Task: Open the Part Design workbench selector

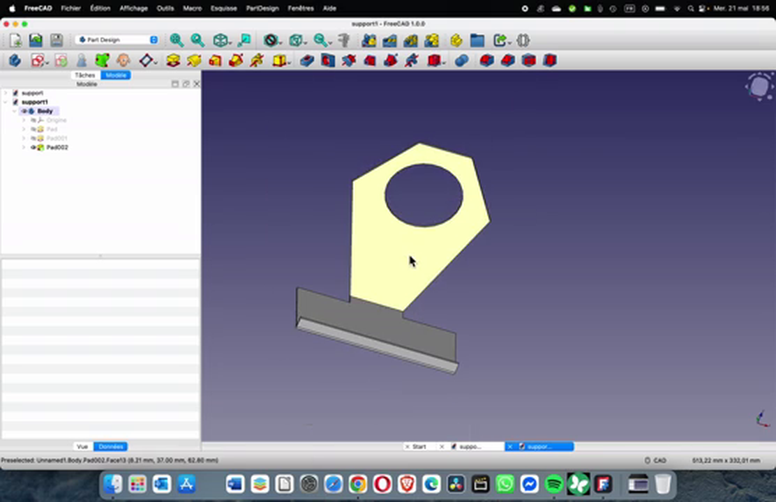Action: click(x=116, y=40)
